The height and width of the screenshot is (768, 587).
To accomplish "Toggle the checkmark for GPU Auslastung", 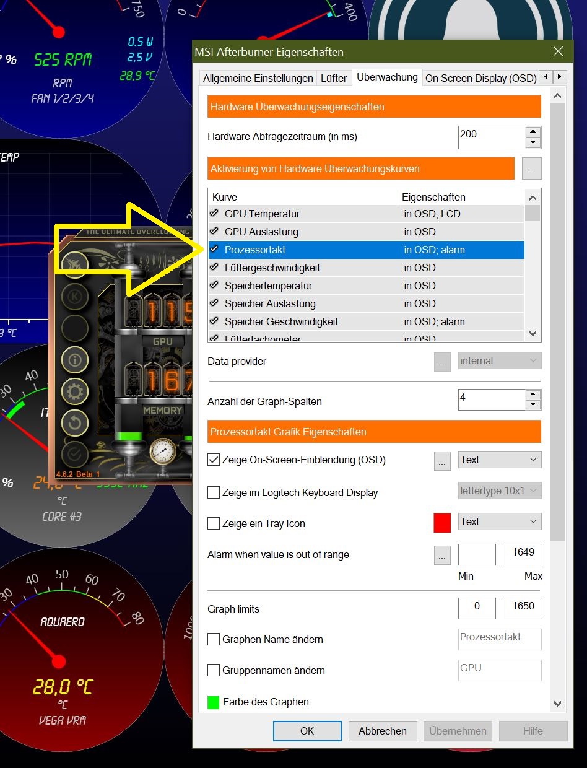I will point(214,232).
